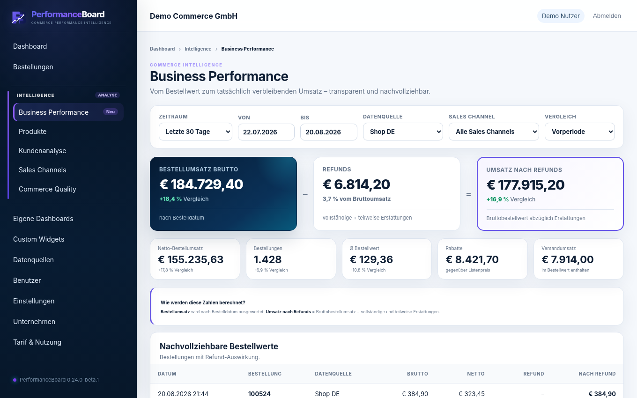Open Eigene Dashboards
The width and height of the screenshot is (637, 398).
(68, 219)
